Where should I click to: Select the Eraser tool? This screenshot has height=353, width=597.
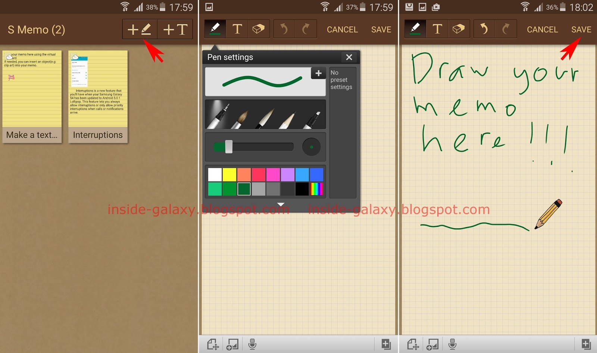(259, 29)
